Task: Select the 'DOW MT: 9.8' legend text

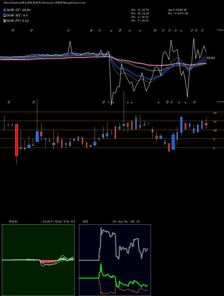Action: click(x=17, y=16)
